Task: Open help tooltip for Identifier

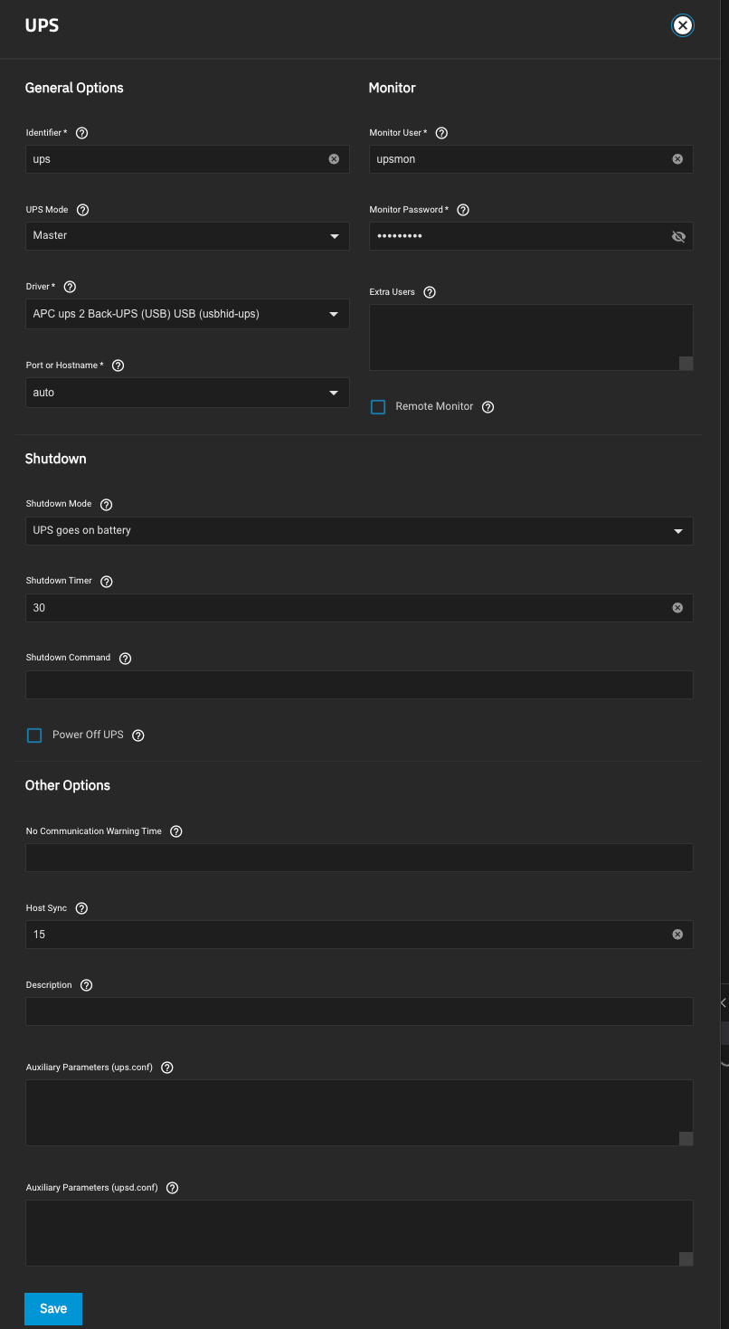Action: (82, 133)
